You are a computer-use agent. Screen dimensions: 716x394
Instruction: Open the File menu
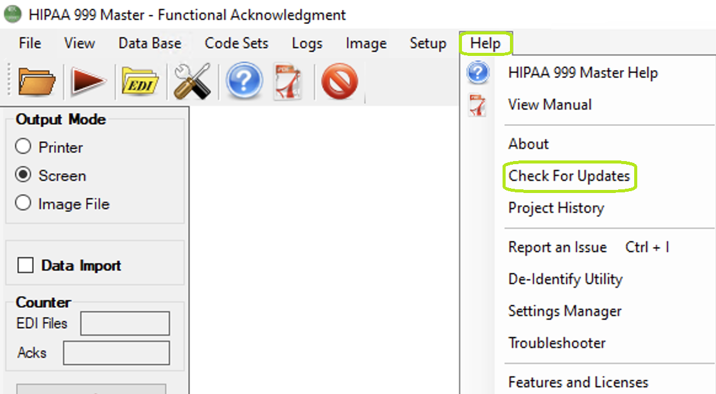coord(30,44)
